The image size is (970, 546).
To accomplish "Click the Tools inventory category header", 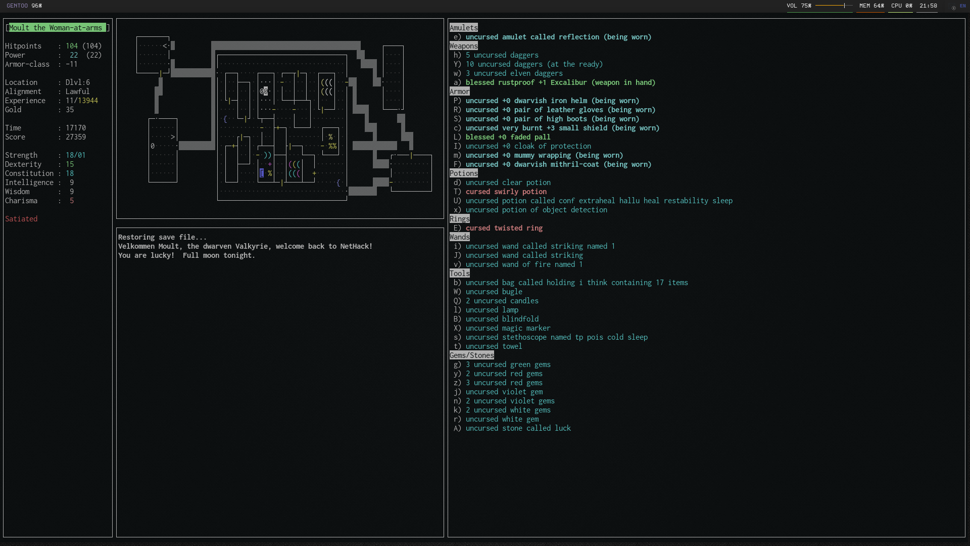I will (459, 274).
